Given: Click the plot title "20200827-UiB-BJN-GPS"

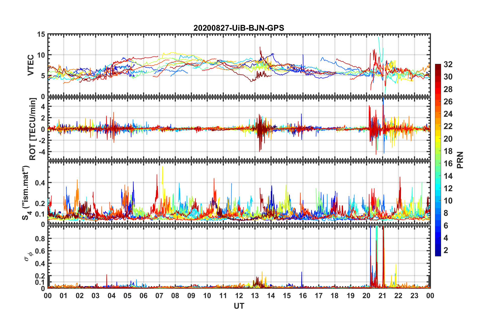Looking at the screenshot, I should click(x=239, y=28).
